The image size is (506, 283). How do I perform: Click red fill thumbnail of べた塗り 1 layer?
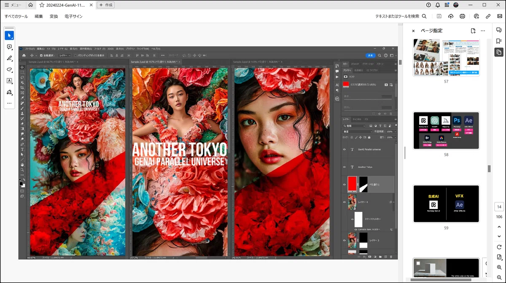click(x=352, y=184)
